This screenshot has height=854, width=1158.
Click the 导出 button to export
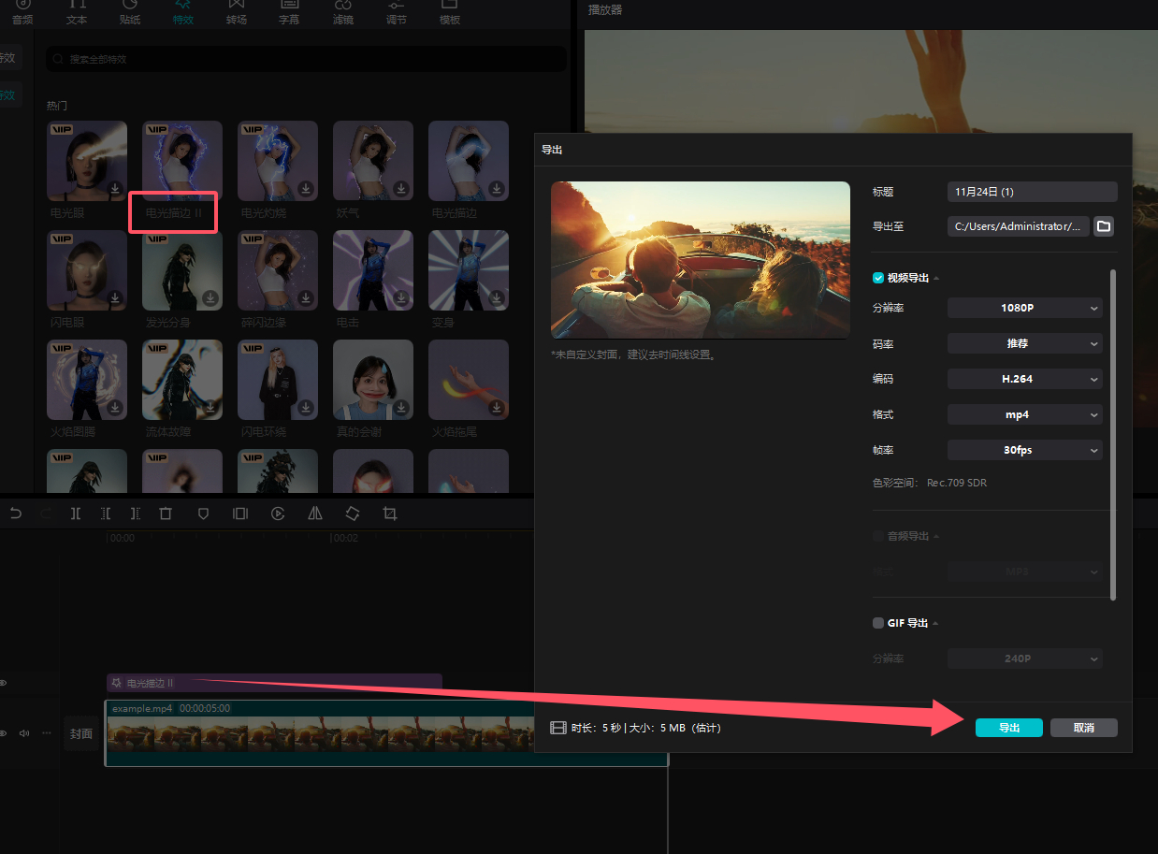tap(1008, 728)
